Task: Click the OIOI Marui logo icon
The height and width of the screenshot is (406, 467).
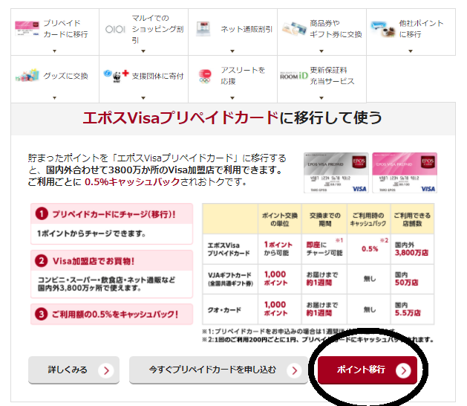Action: pos(115,29)
